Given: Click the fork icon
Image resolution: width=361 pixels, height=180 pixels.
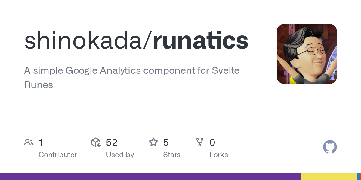Looking at the screenshot, I should pyautogui.click(x=200, y=142).
